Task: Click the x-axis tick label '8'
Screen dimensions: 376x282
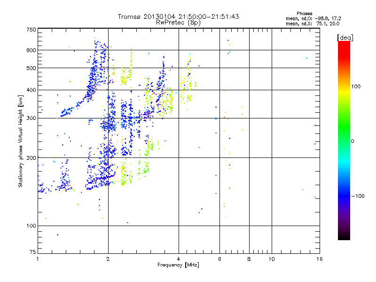Action: (x=249, y=259)
